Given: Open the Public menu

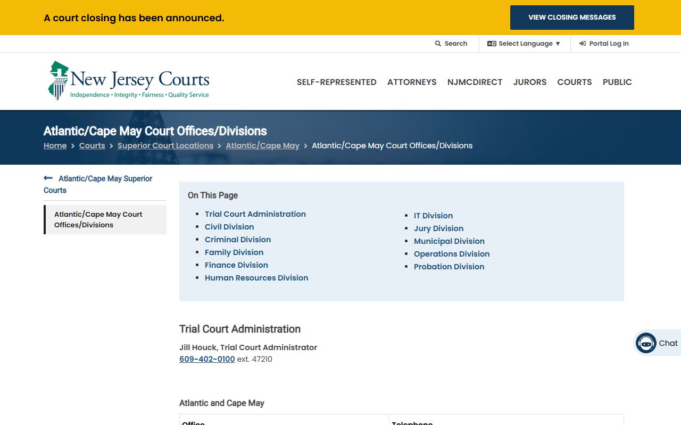Looking at the screenshot, I should 617,82.
